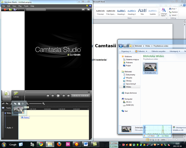The width and height of the screenshot is (186, 148).
Task: Click the zoom out magnifier on timeline
Action: click(x=27, y=104)
